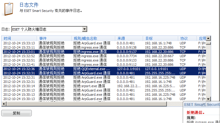The image size is (220, 123).
Task: Click the horizontal scrollbar thumb
Action: (x=86, y=104)
